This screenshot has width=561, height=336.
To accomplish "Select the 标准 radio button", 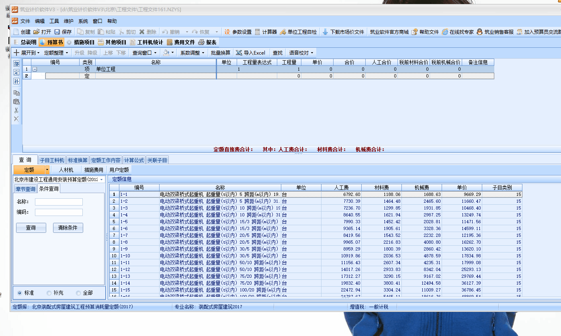I will 20,293.
